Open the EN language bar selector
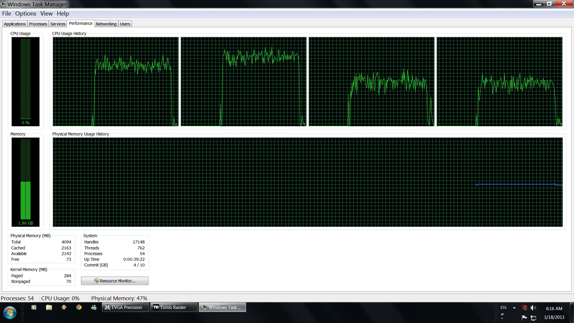 pos(503,307)
